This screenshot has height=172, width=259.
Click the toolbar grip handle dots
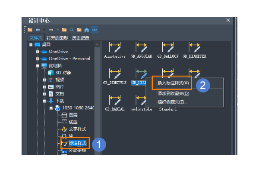25,30
